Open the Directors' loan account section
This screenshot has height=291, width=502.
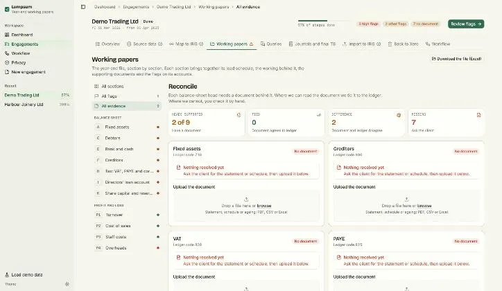(x=127, y=182)
